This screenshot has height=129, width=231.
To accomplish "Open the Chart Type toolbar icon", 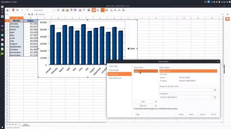I will (63, 10).
